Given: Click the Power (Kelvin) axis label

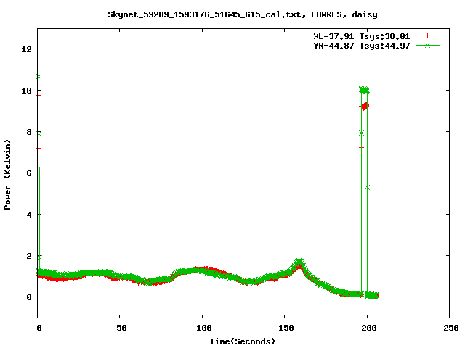Looking at the screenshot, I should point(7,175).
